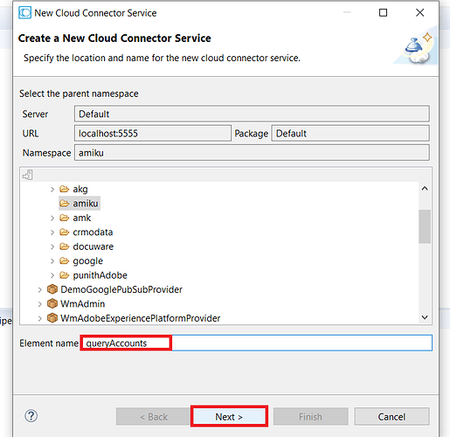The width and height of the screenshot is (450, 437).
Task: Click the tree scroll down arrow
Action: [x=425, y=317]
